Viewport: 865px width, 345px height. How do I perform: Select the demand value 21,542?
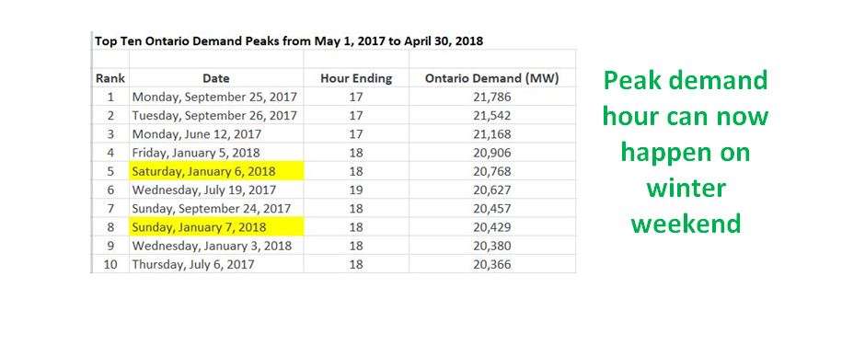point(492,116)
